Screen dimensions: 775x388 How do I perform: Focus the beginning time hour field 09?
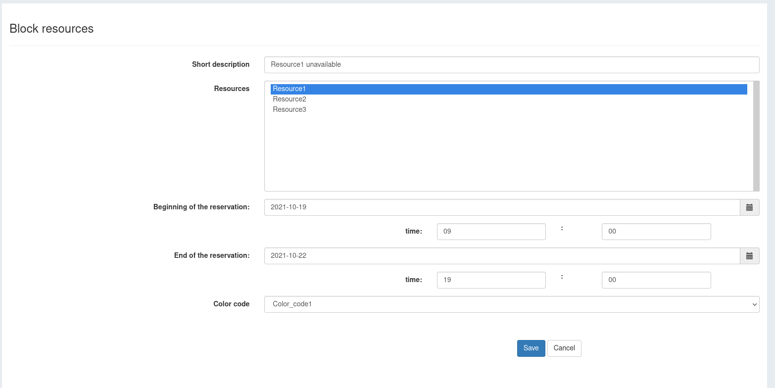[x=491, y=232]
